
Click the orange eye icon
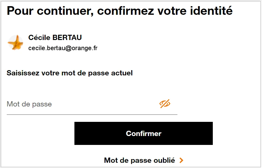tap(165, 104)
